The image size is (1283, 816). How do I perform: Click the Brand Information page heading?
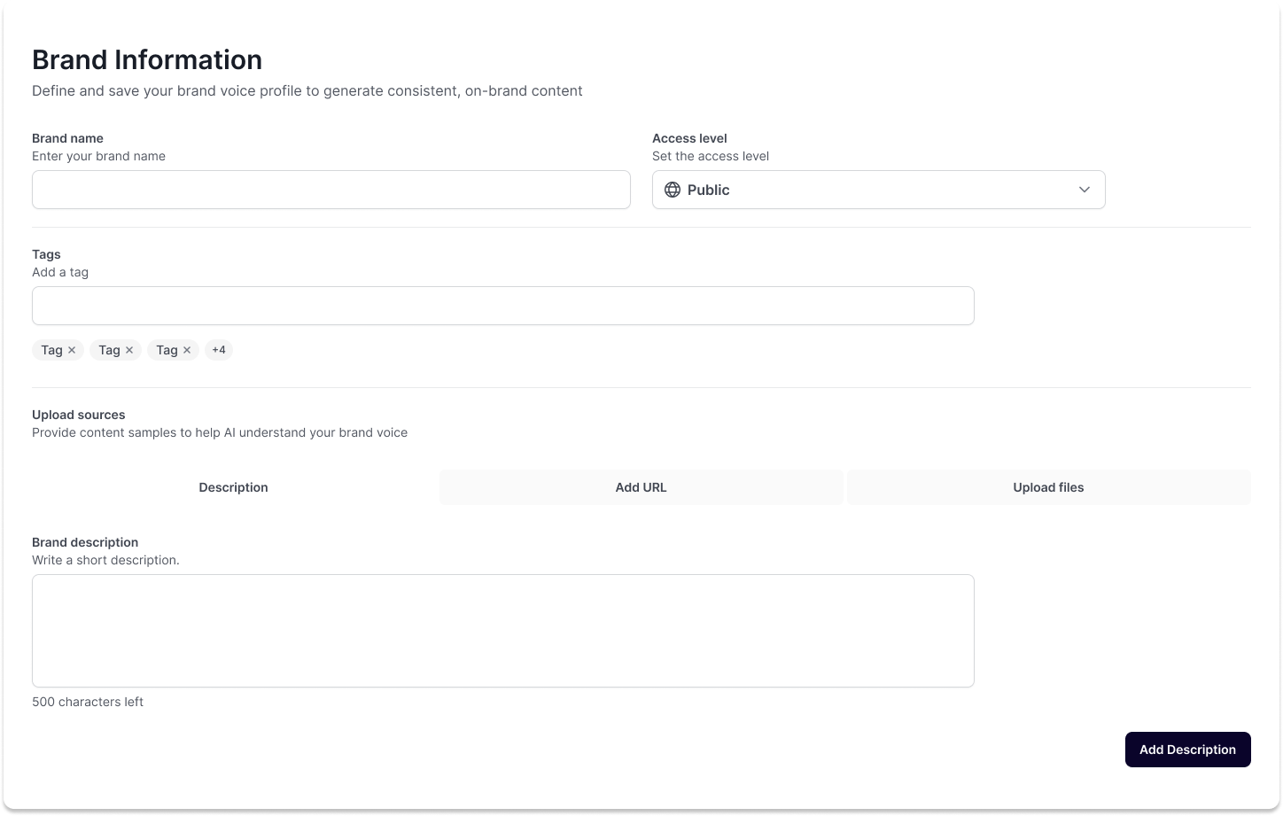coord(147,59)
